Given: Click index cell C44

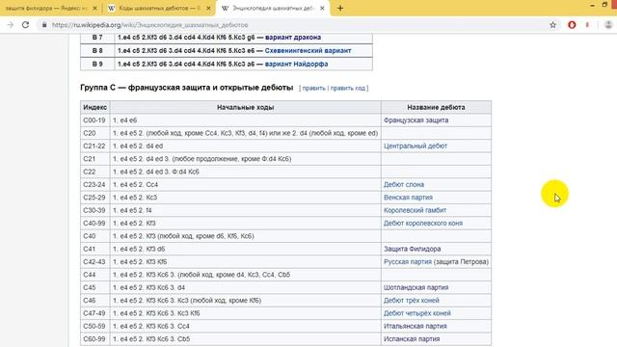Looking at the screenshot, I should (x=94, y=275).
